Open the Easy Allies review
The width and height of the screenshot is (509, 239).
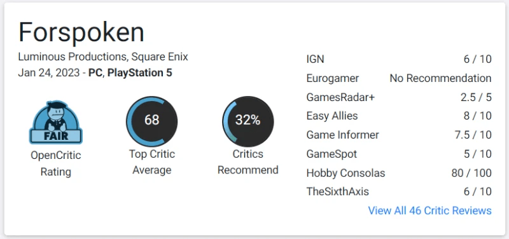pos(399,116)
